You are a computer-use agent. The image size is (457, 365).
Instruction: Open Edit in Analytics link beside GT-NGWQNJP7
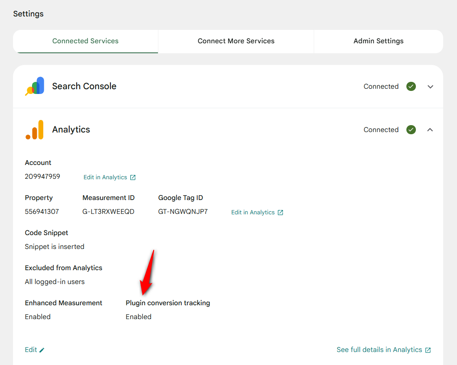[257, 212]
